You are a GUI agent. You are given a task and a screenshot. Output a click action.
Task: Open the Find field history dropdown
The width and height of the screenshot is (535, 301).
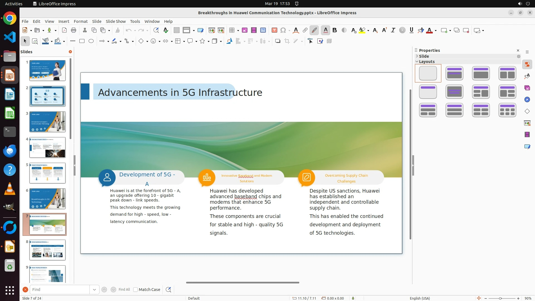pyautogui.click(x=94, y=290)
